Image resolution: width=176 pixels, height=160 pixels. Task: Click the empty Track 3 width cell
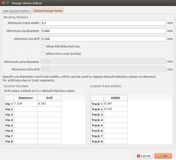pyautogui.click(x=116, y=115)
